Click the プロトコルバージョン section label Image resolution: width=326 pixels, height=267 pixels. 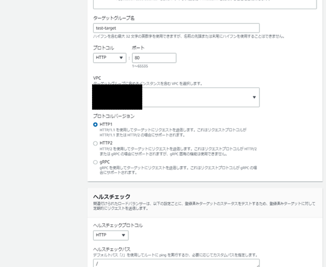pos(113,116)
